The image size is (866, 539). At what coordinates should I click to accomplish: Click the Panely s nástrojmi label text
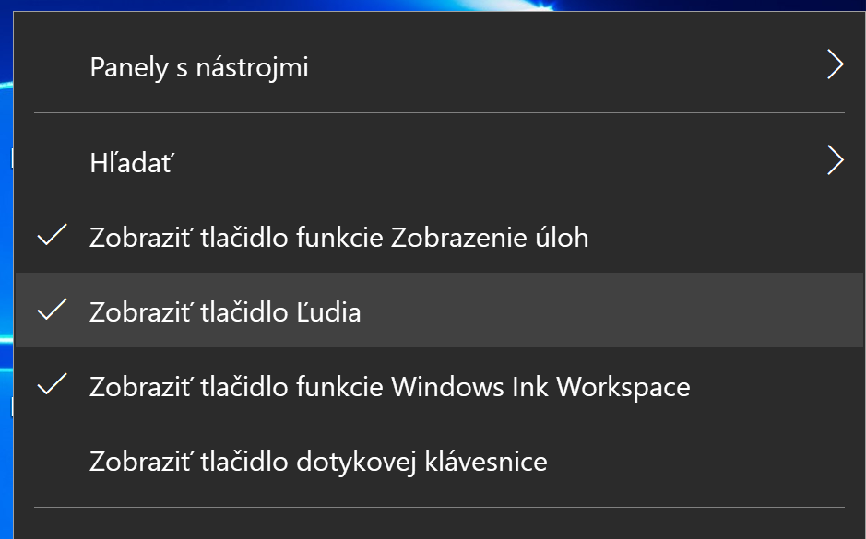click(x=199, y=68)
